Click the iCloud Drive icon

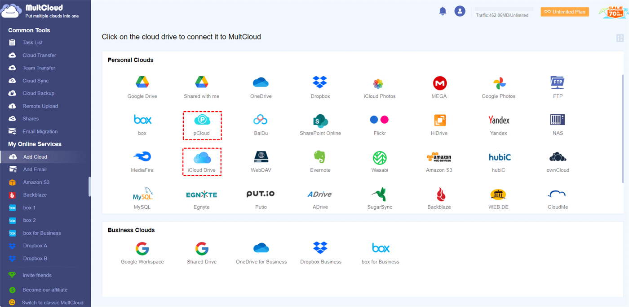tap(202, 157)
